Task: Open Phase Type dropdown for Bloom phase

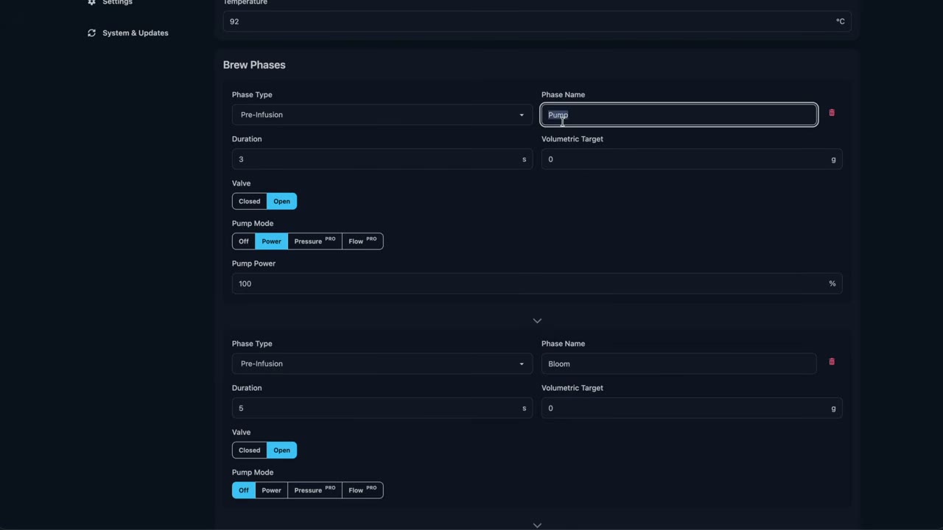Action: 382,364
